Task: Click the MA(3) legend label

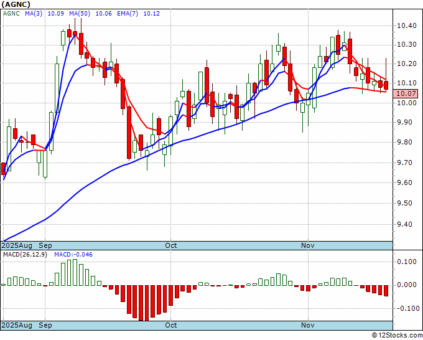Action: click(x=34, y=14)
